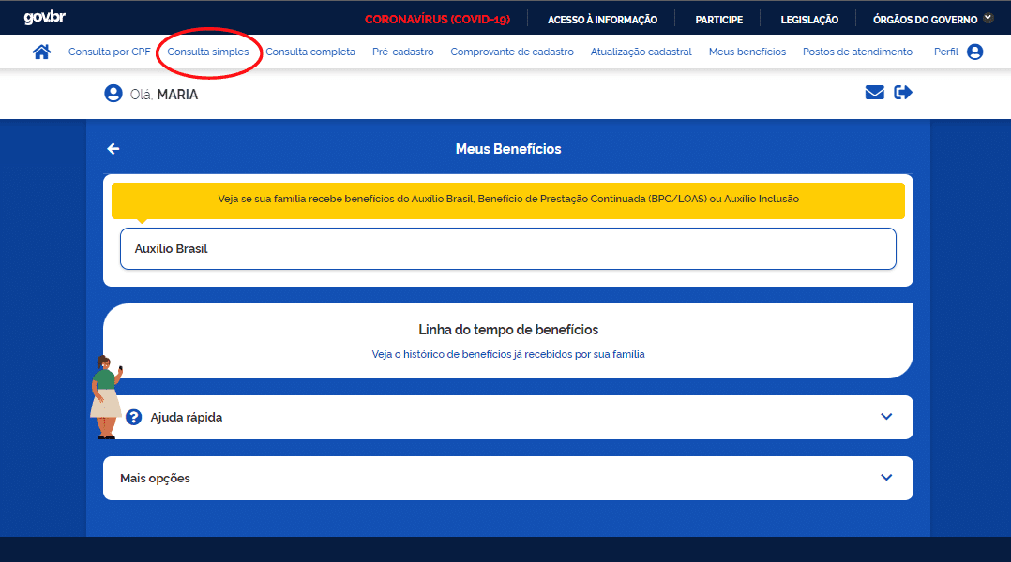
Task: Go to the home page icon
Action: coord(41,52)
